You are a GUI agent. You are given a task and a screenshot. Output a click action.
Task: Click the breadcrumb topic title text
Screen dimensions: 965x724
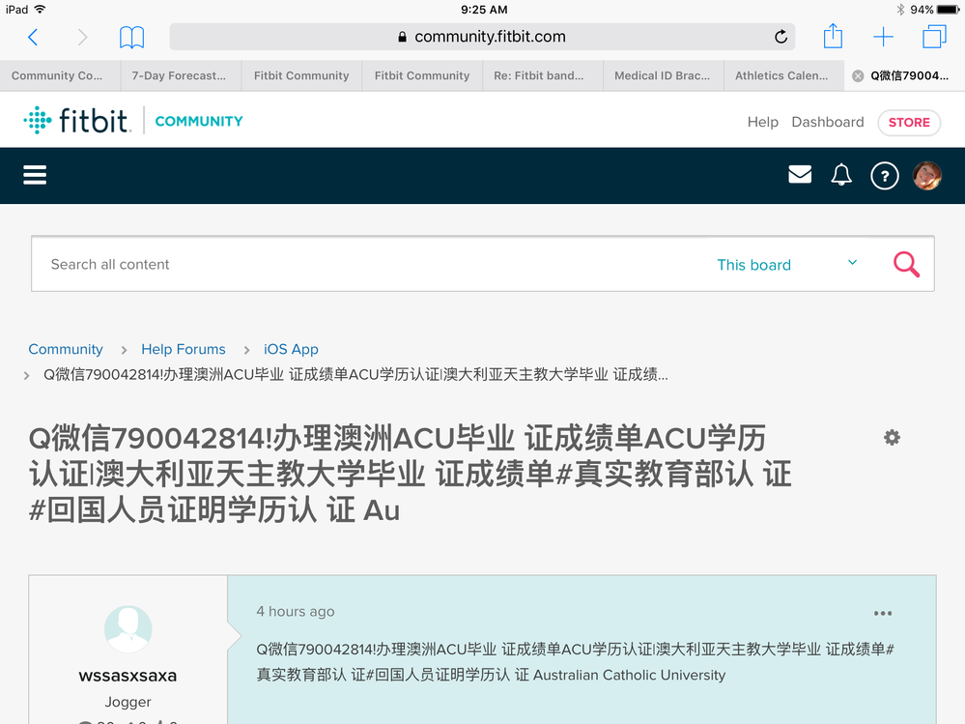click(x=355, y=374)
